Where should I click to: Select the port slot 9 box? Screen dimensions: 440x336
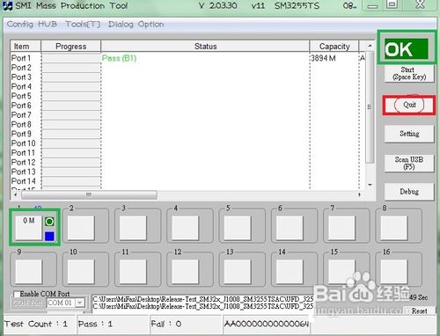click(29, 271)
